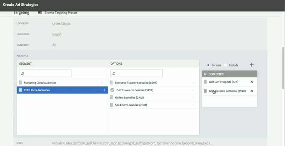Select Executive Traveler Lookalike (699K) option

coord(154,82)
